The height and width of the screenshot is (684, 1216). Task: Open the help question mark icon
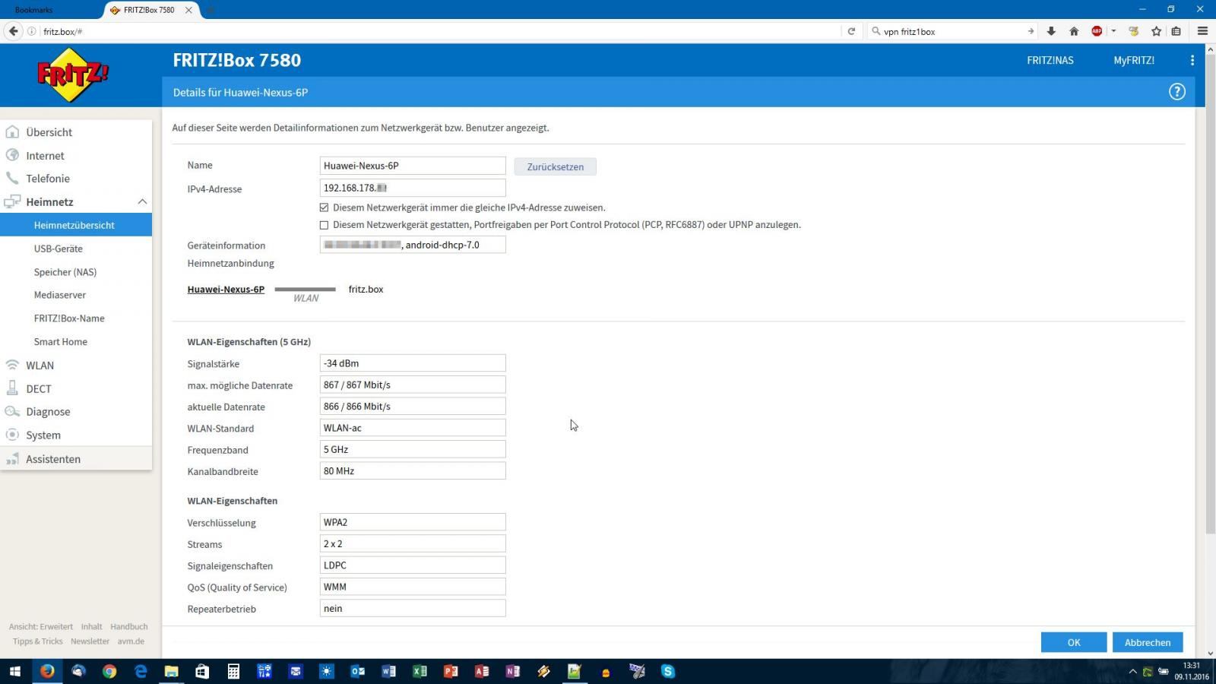point(1176,92)
